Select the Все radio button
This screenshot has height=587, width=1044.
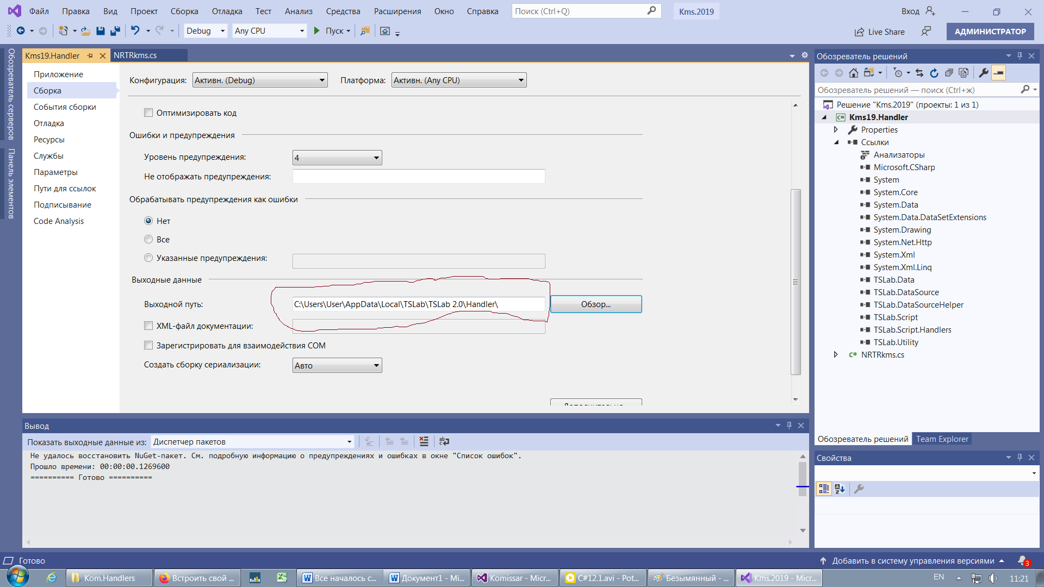click(x=148, y=240)
